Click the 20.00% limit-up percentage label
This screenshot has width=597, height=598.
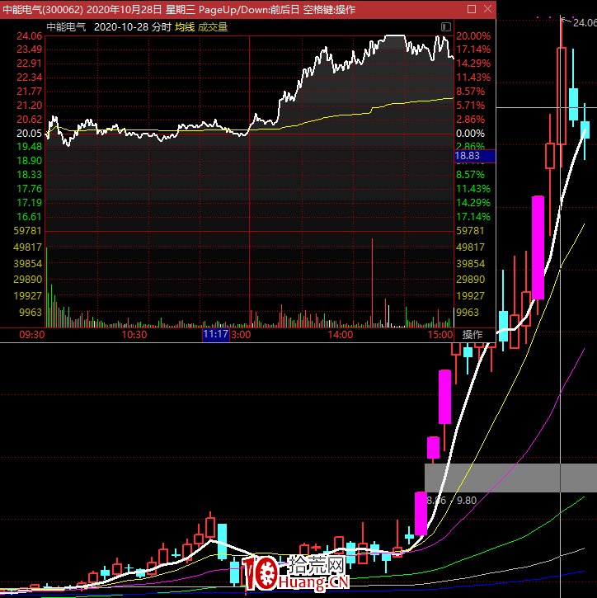[473, 36]
